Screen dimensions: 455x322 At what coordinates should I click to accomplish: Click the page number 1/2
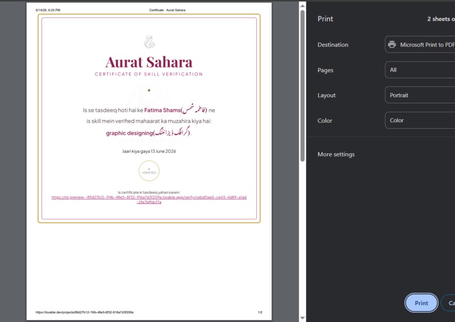260,312
